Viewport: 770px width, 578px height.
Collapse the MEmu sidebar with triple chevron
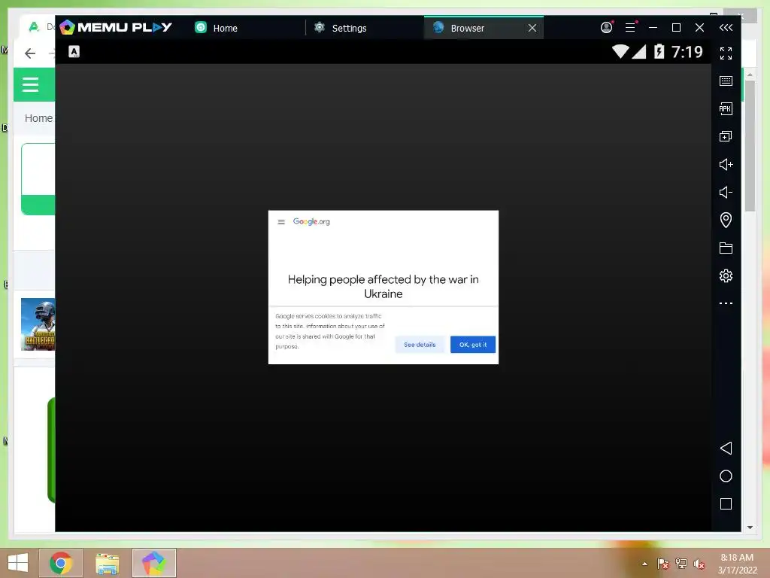coord(726,28)
